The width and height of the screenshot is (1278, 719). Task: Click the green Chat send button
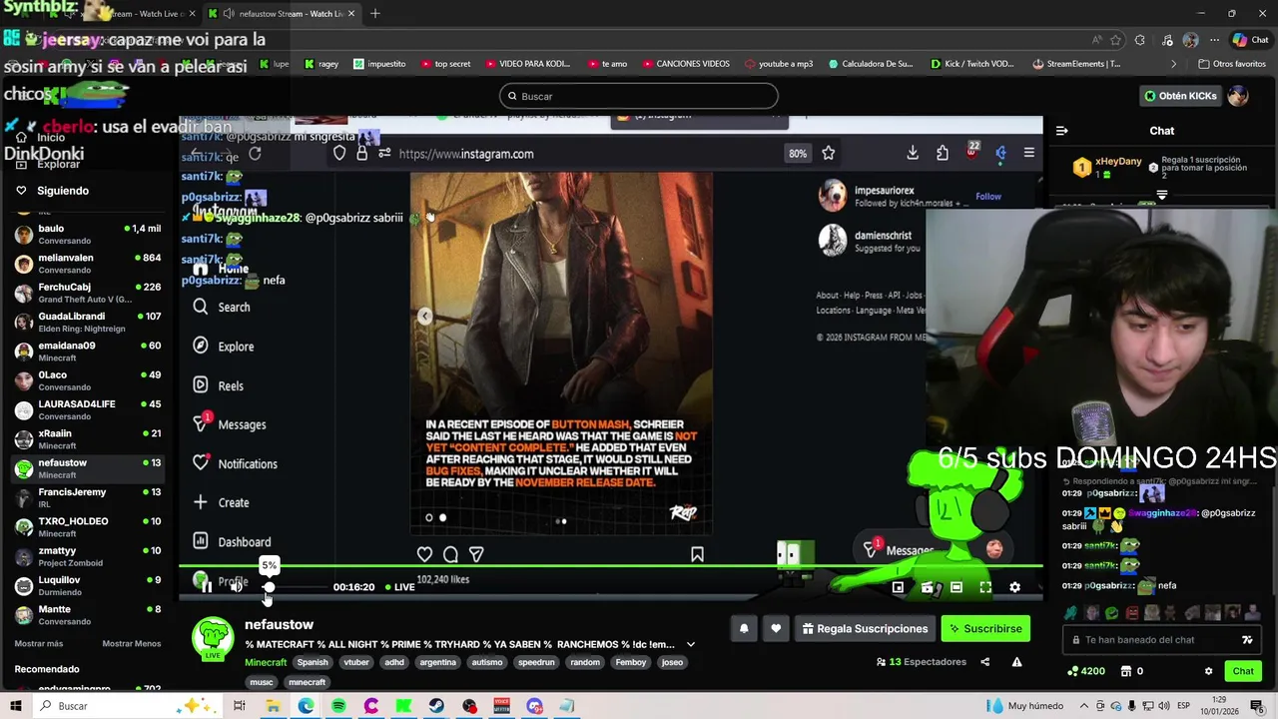point(1243,671)
